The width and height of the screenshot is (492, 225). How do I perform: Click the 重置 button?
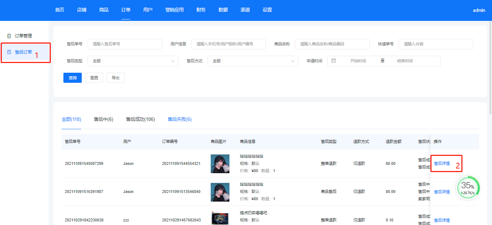coord(94,78)
